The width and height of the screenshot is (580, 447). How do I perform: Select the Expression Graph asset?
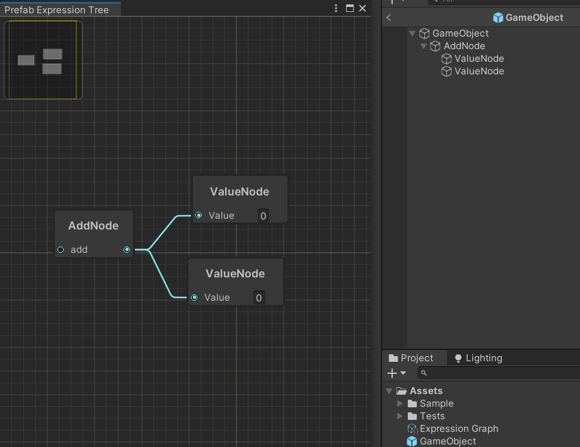pyautogui.click(x=459, y=429)
